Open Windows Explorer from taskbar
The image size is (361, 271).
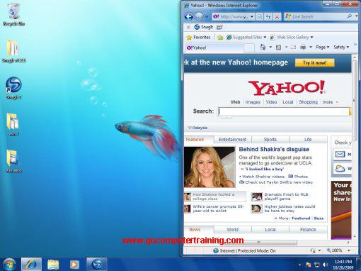pos(53,265)
